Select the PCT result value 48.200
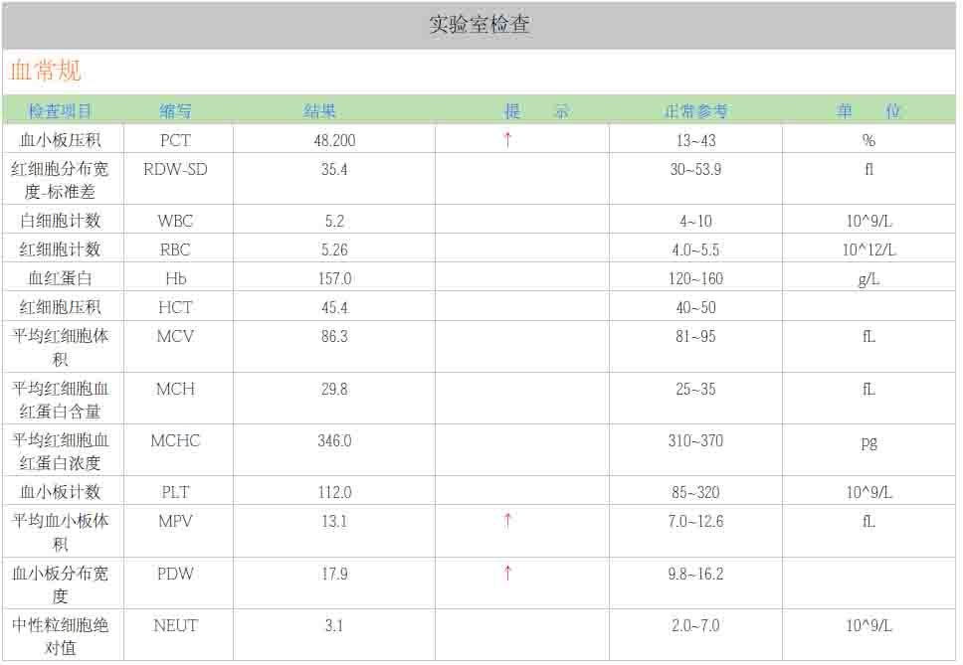 coord(334,140)
